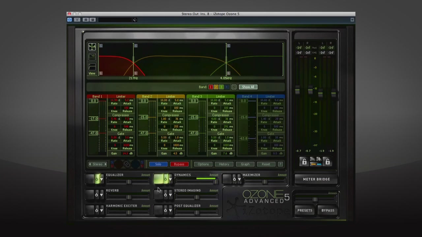The width and height of the screenshot is (422, 237).
Task: Click the View label under graph icons
Action: 92,73
